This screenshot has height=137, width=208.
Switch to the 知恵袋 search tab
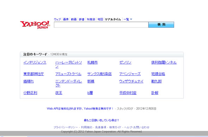coord(91,19)
